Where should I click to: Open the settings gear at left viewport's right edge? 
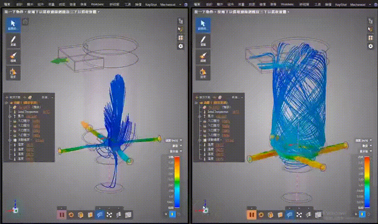[181, 46]
